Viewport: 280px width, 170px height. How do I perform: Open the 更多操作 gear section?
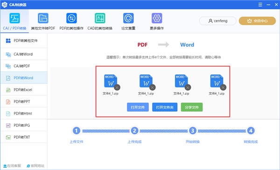tap(157, 21)
